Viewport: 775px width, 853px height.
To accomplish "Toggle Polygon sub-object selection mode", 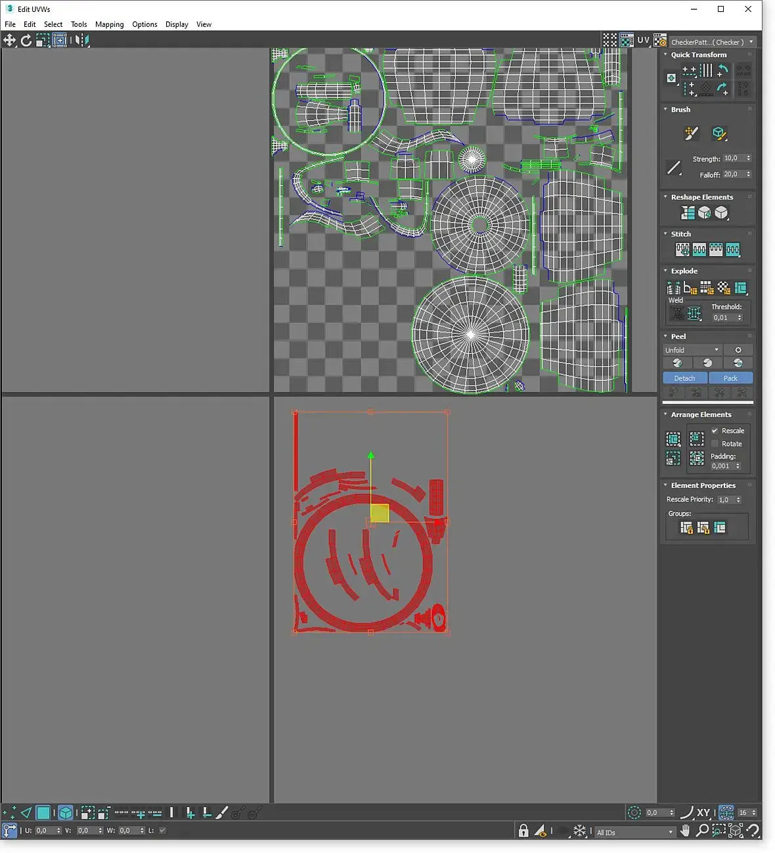I will point(43,813).
